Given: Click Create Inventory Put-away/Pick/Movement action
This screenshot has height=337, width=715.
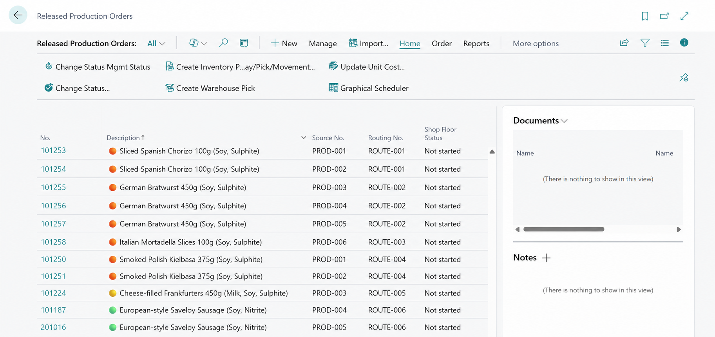Looking at the screenshot, I should [x=240, y=67].
